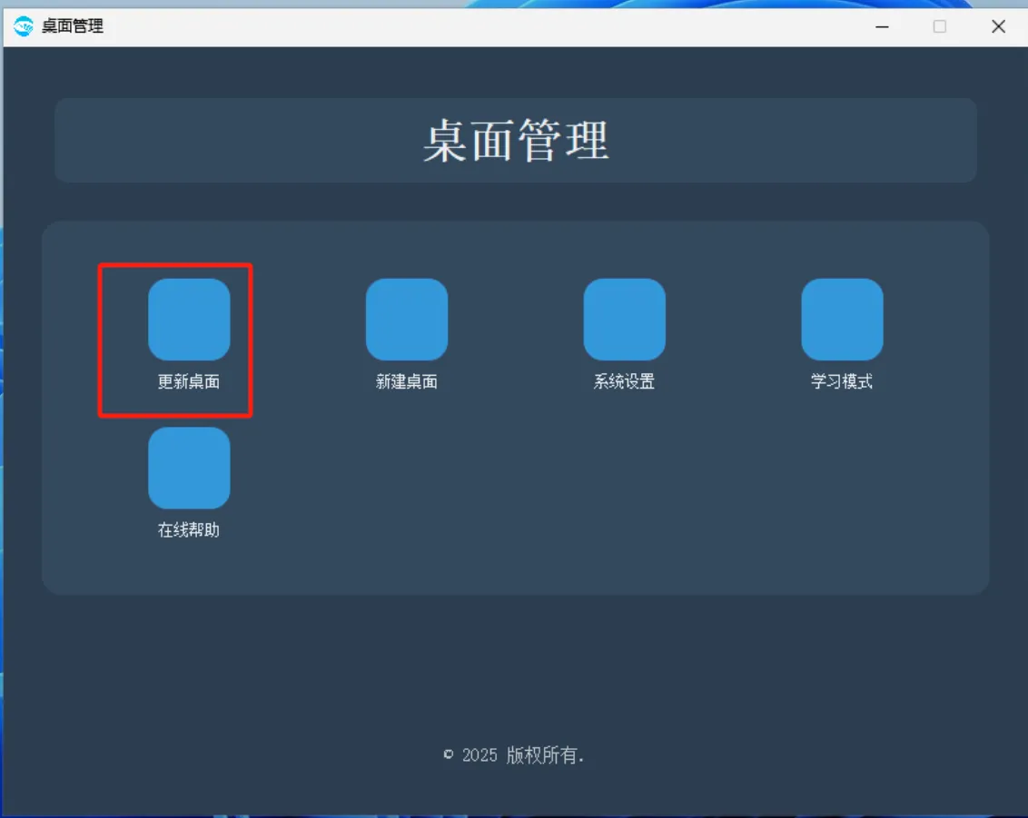1028x818 pixels.
Task: Click the 桌面管理 header banner
Action: pos(516,141)
